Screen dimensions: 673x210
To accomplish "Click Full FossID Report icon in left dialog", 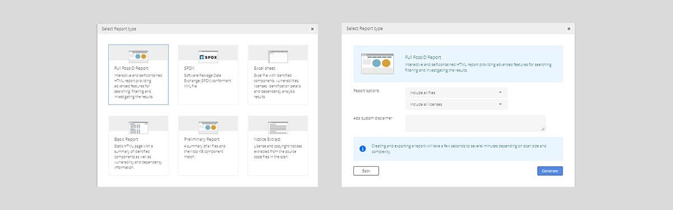I will click(x=138, y=57).
